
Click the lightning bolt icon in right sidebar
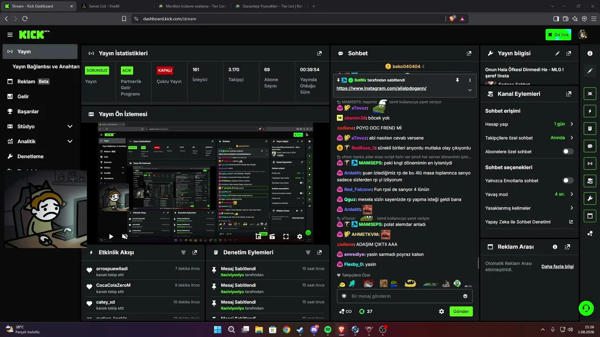click(x=590, y=111)
